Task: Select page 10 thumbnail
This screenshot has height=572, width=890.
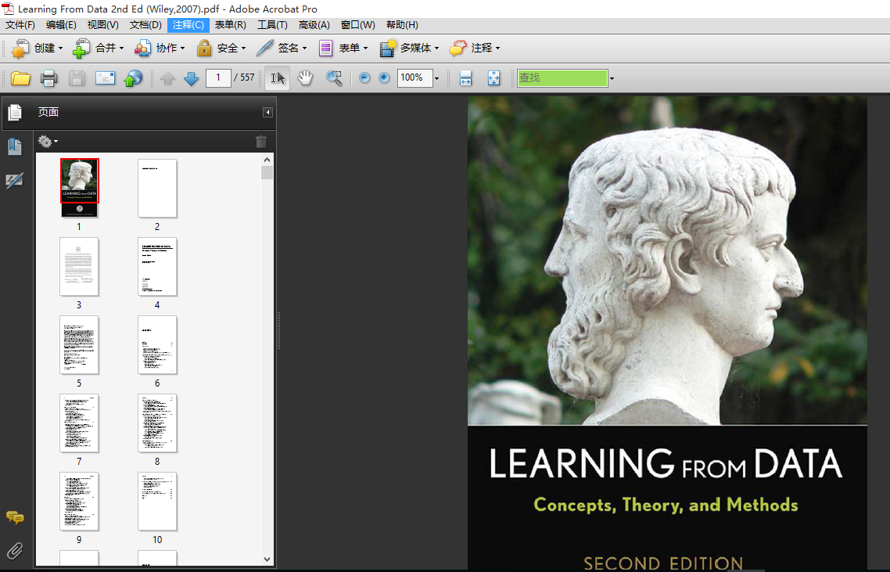Action: point(157,502)
